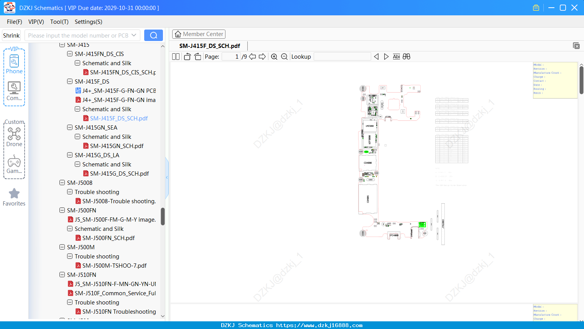
Task: Open Favorites star in sidebar
Action: tap(14, 197)
